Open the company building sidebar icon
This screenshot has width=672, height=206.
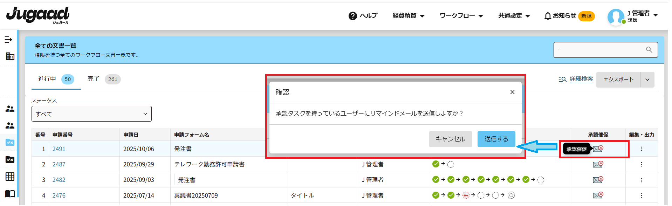tap(10, 56)
